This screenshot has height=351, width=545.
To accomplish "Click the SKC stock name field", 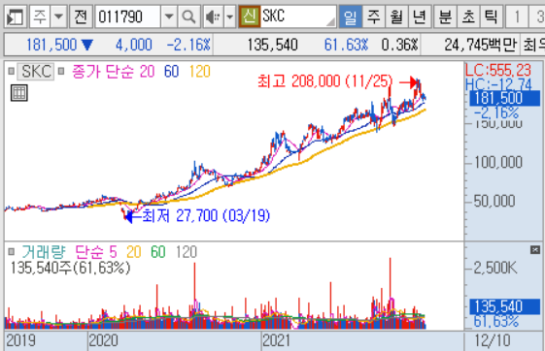I will coord(298,16).
